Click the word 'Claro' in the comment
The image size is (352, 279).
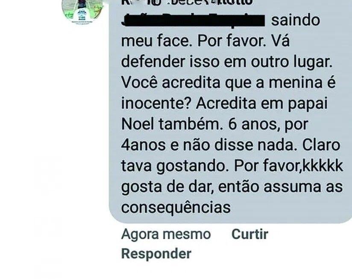tap(321, 145)
